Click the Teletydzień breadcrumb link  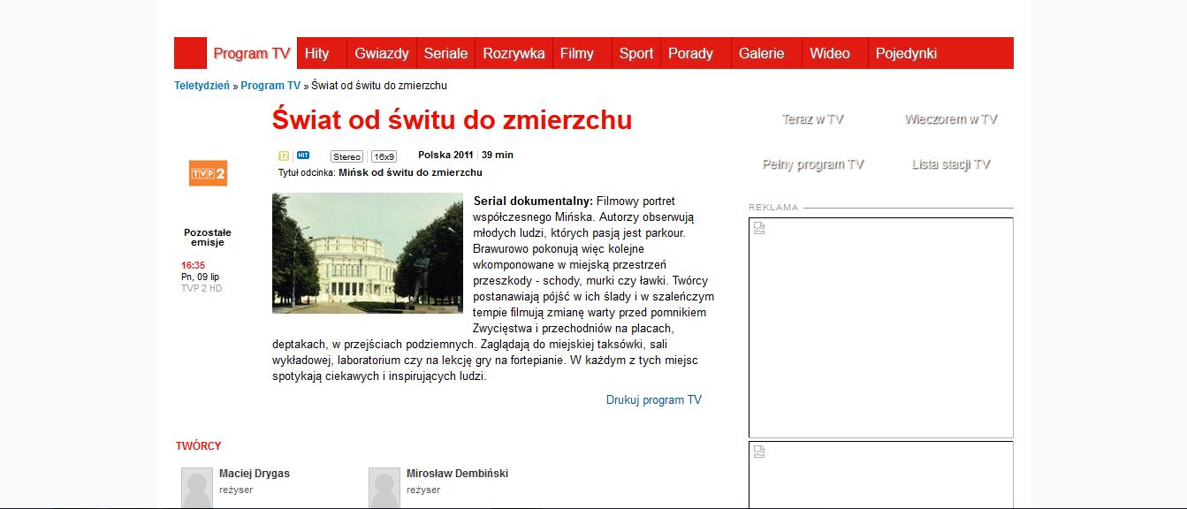coord(202,86)
